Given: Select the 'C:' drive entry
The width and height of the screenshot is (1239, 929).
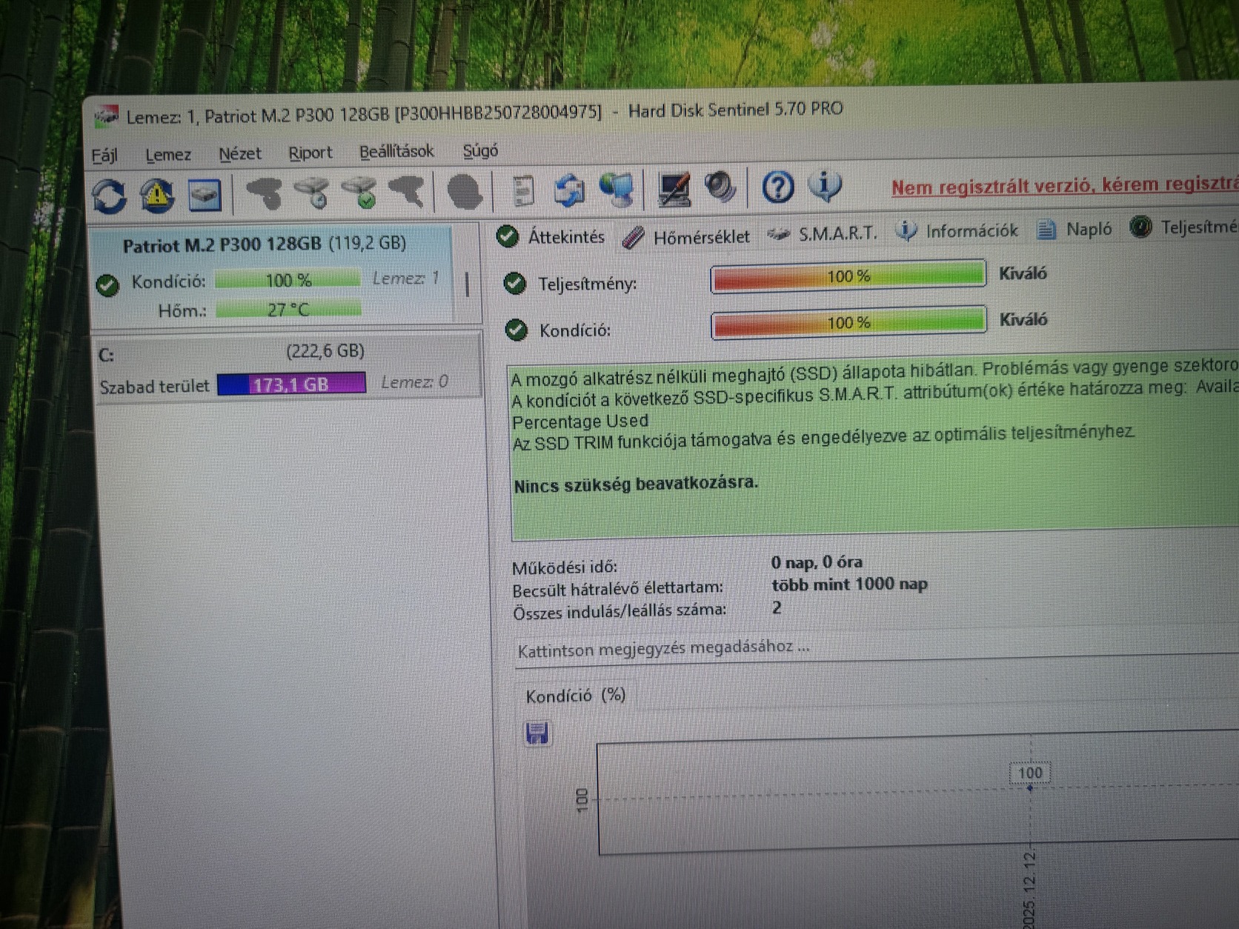Looking at the screenshot, I should [288, 367].
